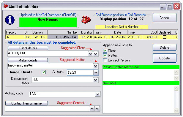Click the MonTel title bar phone icon
The width and height of the screenshot is (183, 117).
(x=6, y=6)
